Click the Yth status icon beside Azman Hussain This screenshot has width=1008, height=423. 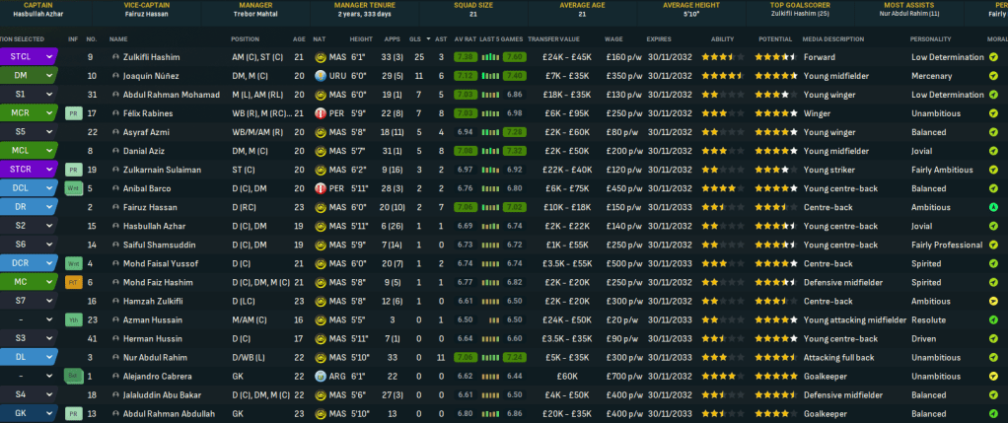coord(72,320)
